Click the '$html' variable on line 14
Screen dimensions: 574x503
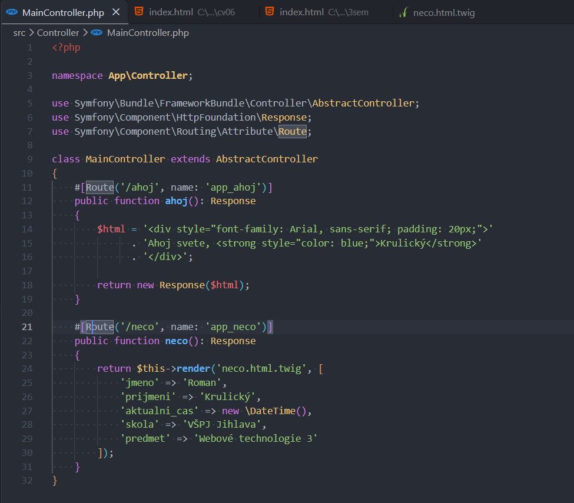click(x=111, y=229)
